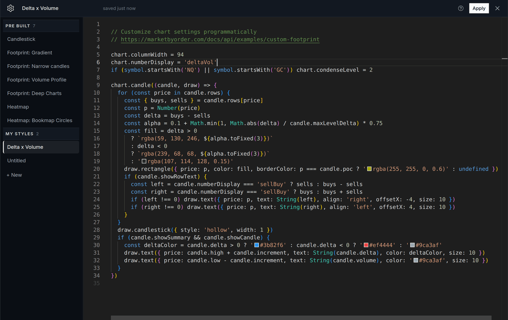Image resolution: width=508 pixels, height=320 pixels.
Task: Select Footprint: Narrow candles style
Action: pyautogui.click(x=41, y=66)
